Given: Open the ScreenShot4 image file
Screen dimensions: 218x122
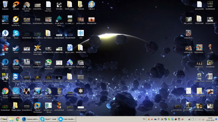Looking at the screenshot, I should [x=5, y=107].
